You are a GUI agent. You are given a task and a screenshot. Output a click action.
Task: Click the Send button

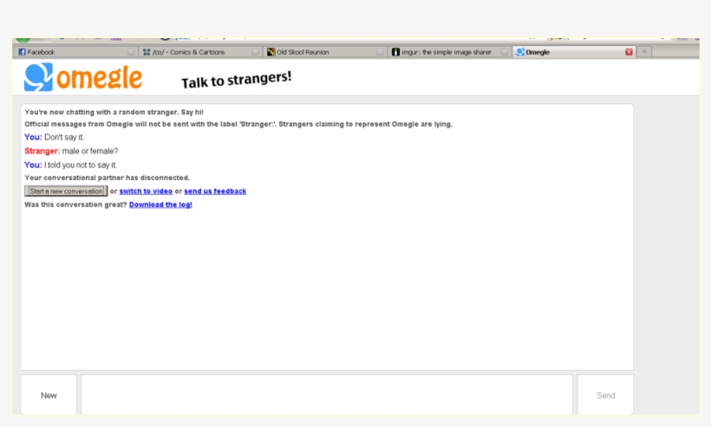click(605, 395)
